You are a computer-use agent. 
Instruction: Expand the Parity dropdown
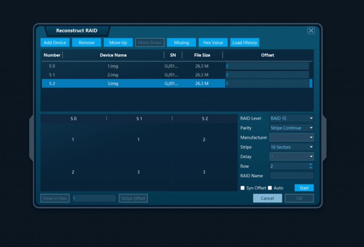291,128
